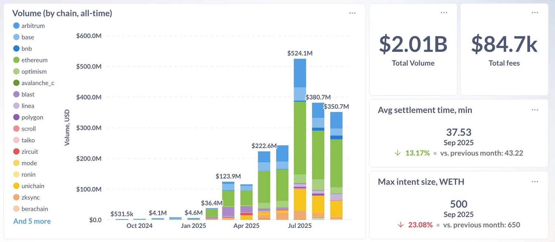Open the Total Volume card ellipsis menu
555x242 pixels.
point(444,13)
